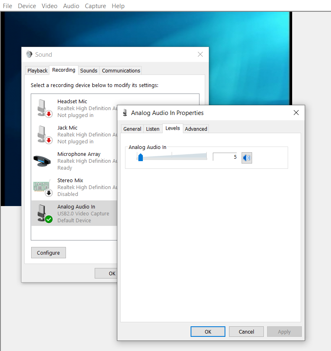Click OK in Analog Audio In Properties
Viewport: 331px width, 351px height.
click(x=208, y=332)
